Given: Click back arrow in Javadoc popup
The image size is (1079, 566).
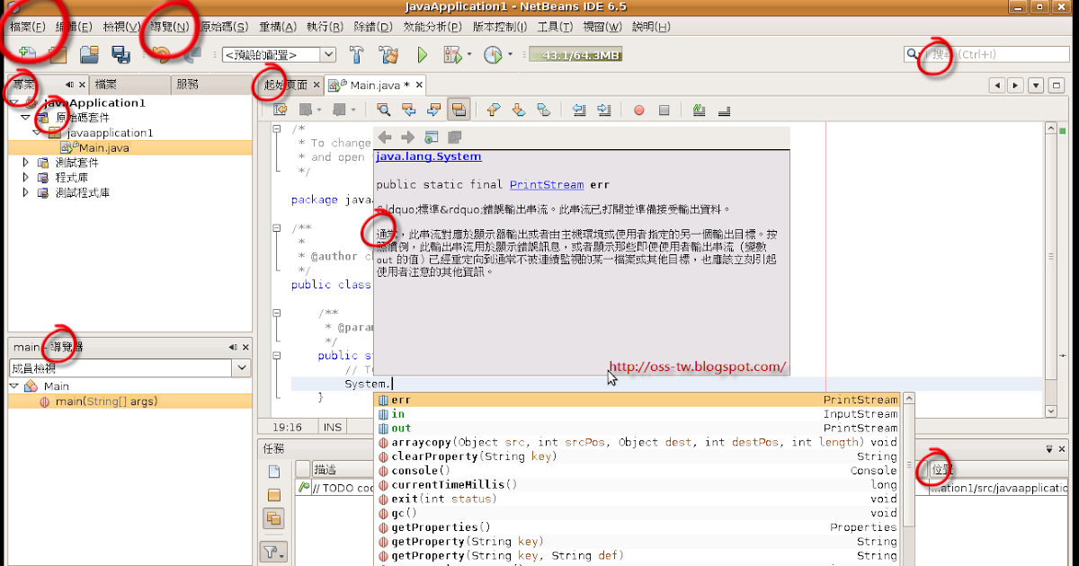Looking at the screenshot, I should click(x=385, y=137).
